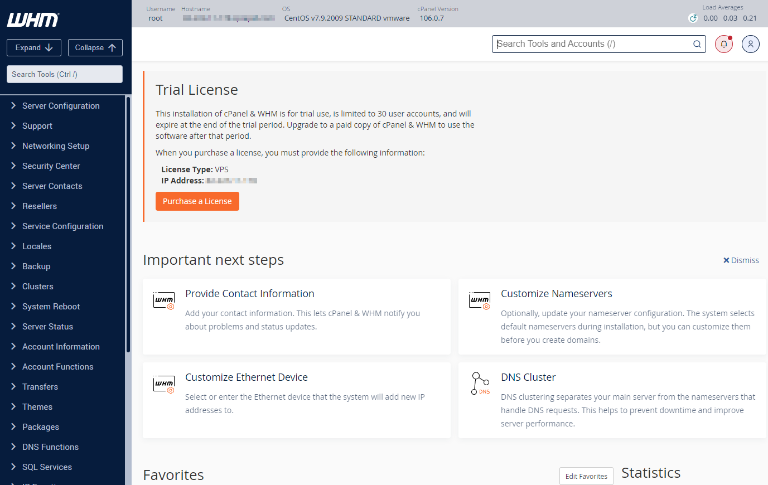
Task: Expand the Account Functions section
Action: (57, 367)
